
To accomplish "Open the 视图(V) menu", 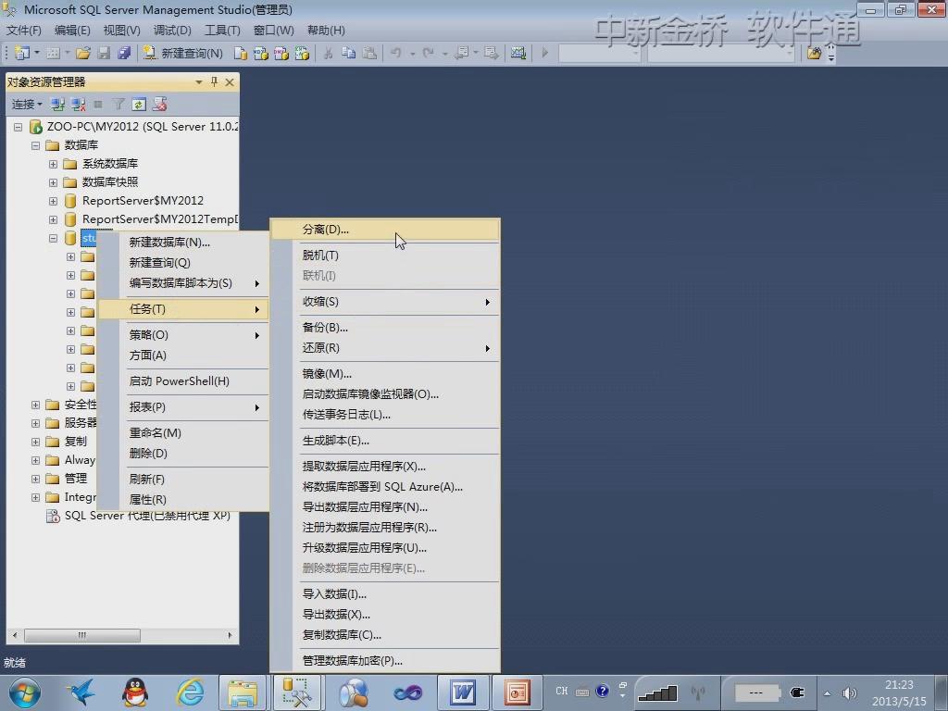I will [x=121, y=31].
